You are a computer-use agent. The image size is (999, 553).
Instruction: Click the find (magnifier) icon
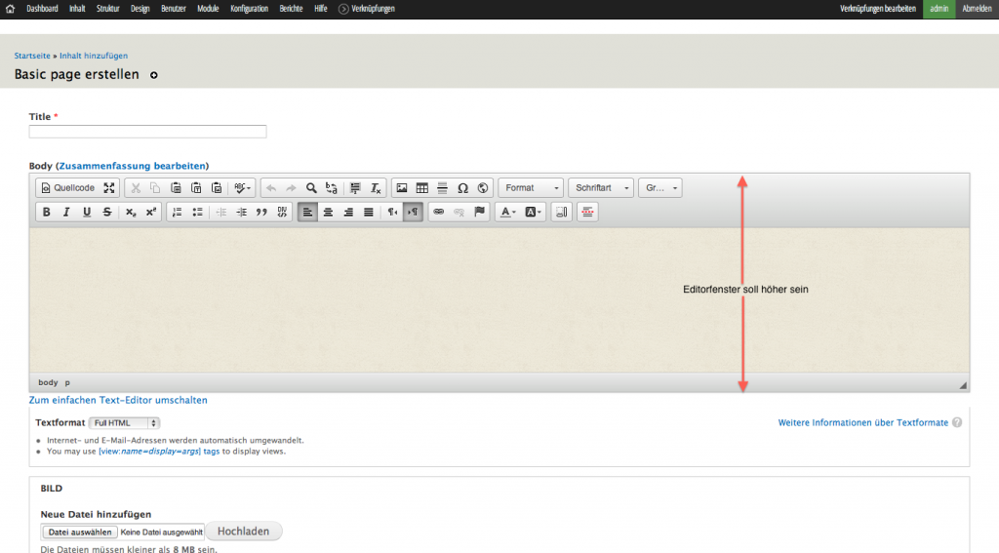pyautogui.click(x=311, y=187)
